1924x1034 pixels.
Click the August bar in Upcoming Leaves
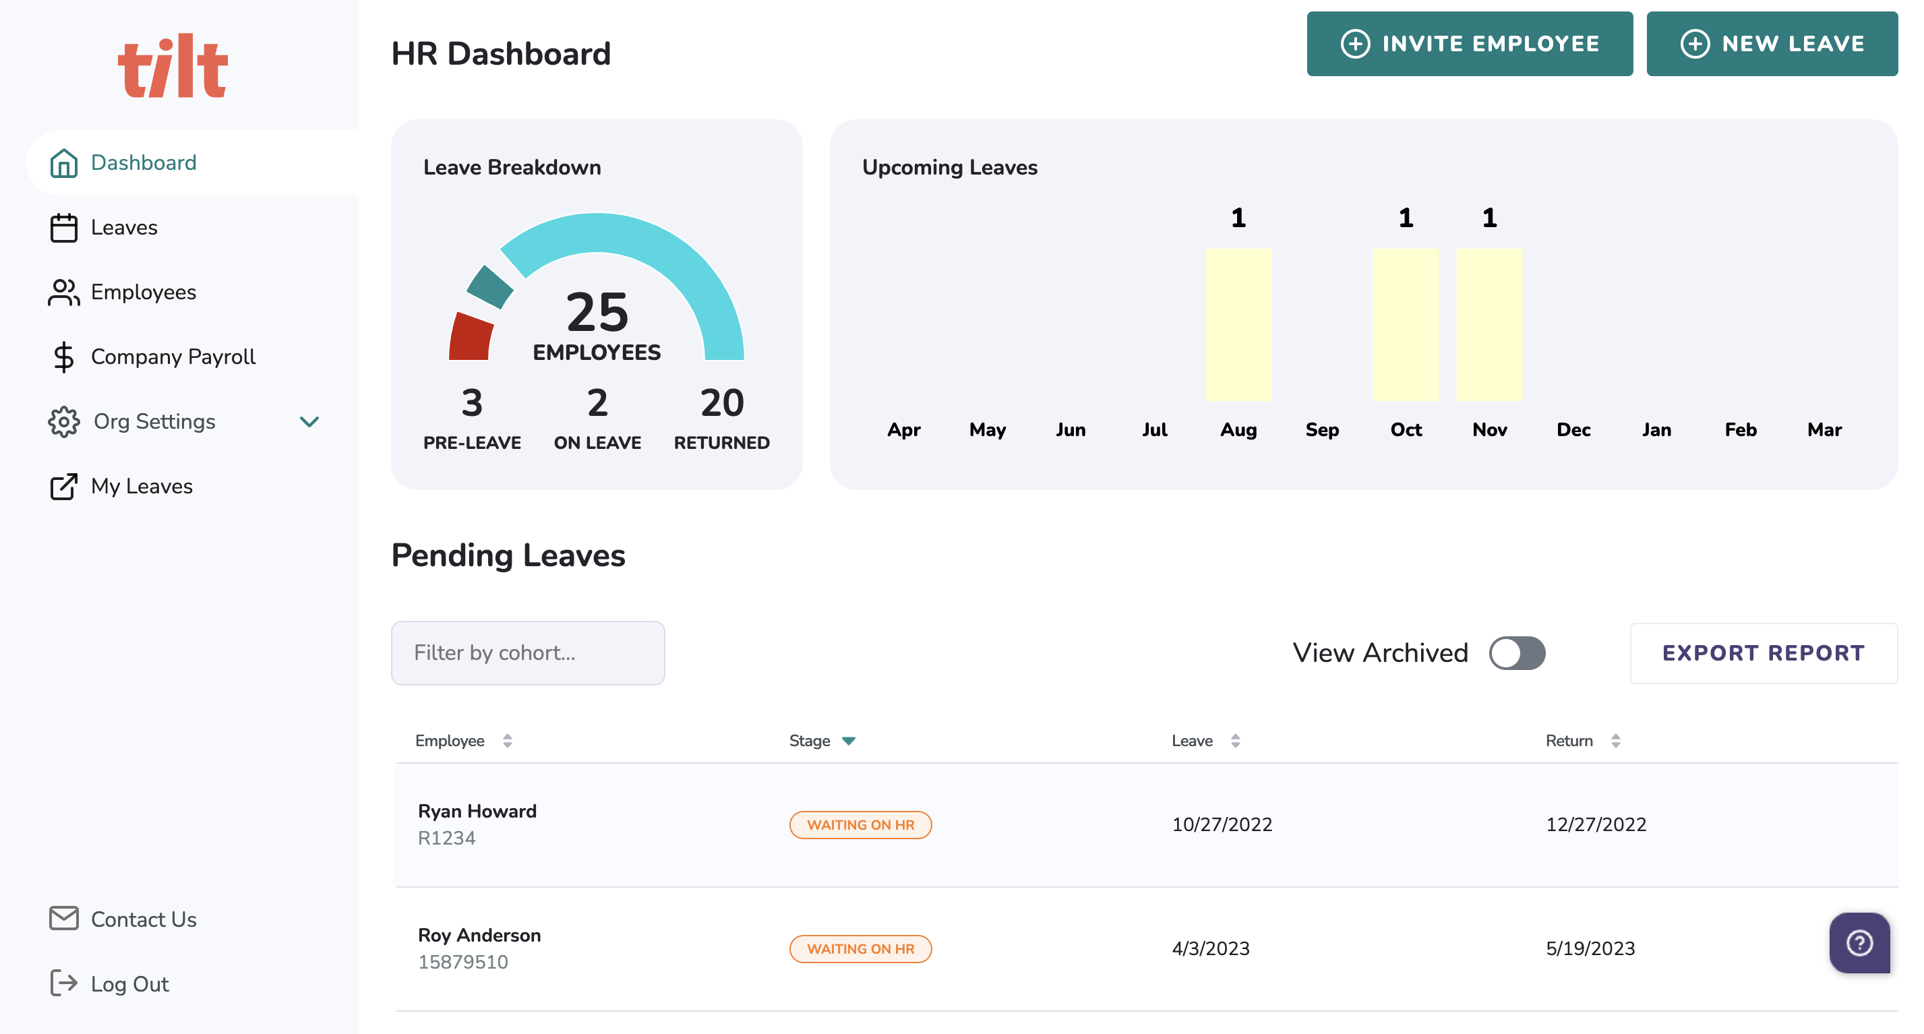(x=1238, y=325)
